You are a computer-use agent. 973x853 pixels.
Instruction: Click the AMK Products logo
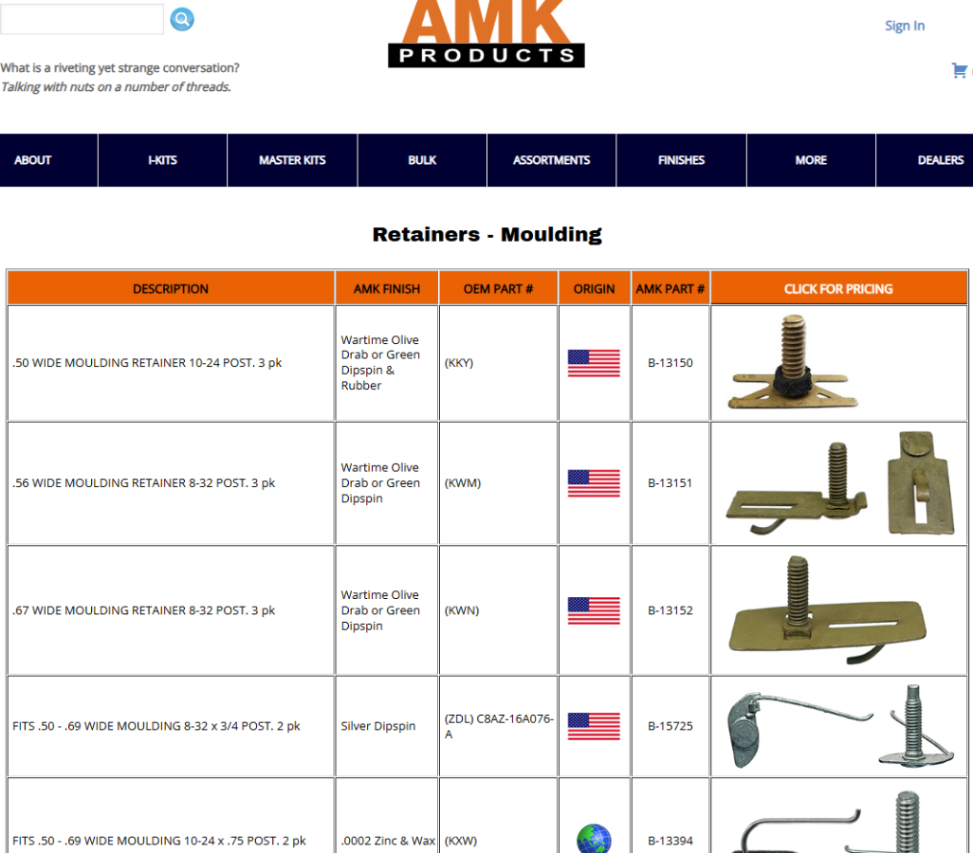click(x=486, y=34)
